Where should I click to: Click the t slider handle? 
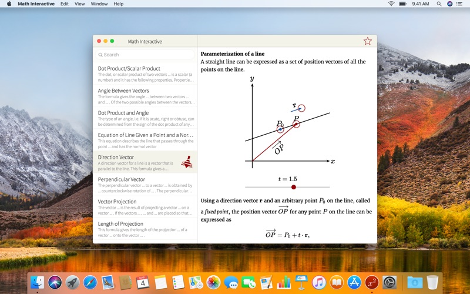click(x=294, y=187)
